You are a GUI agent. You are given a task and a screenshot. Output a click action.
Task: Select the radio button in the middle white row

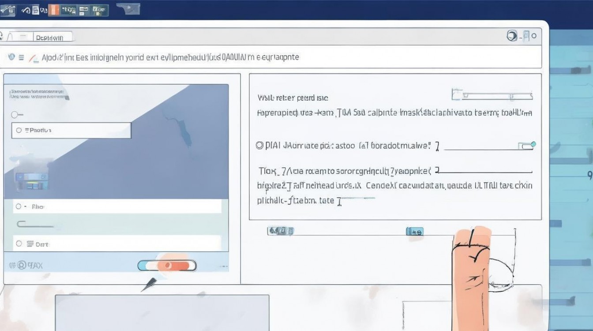coord(19,206)
